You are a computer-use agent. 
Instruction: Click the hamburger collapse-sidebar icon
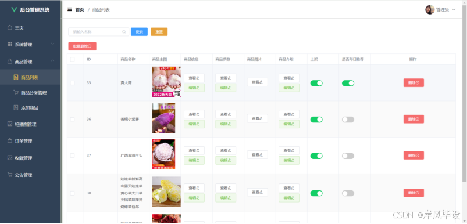pyautogui.click(x=70, y=9)
